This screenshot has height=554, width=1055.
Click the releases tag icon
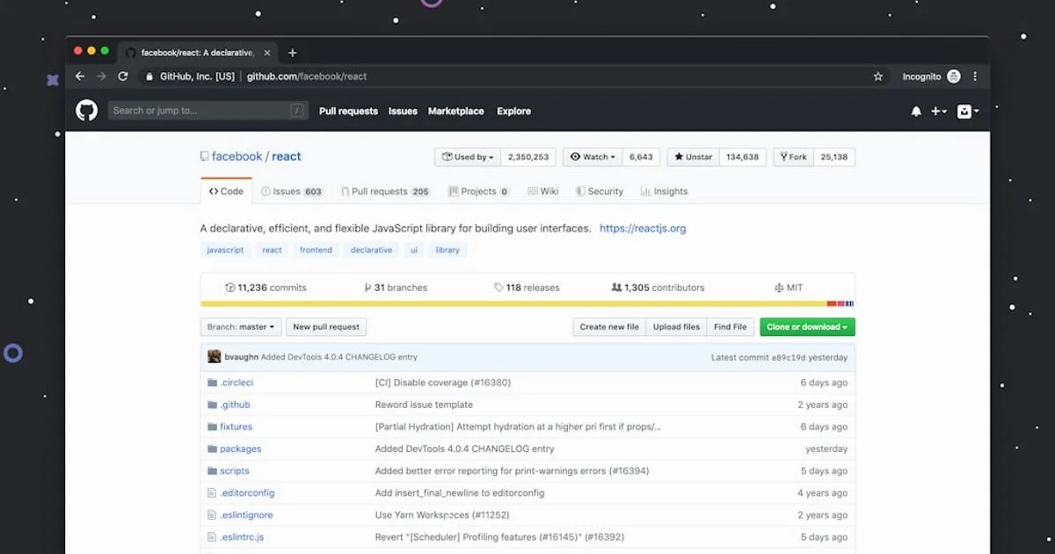(x=498, y=287)
